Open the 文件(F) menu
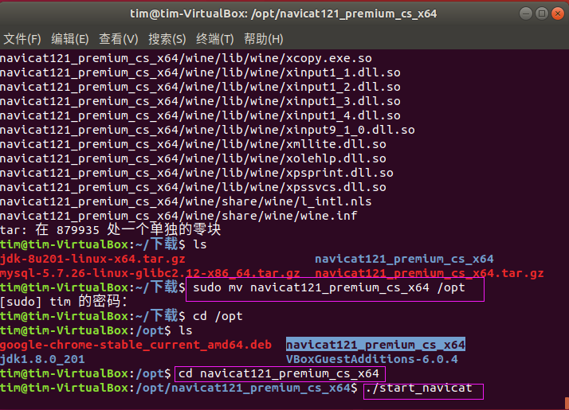The image size is (569, 410). [22, 39]
